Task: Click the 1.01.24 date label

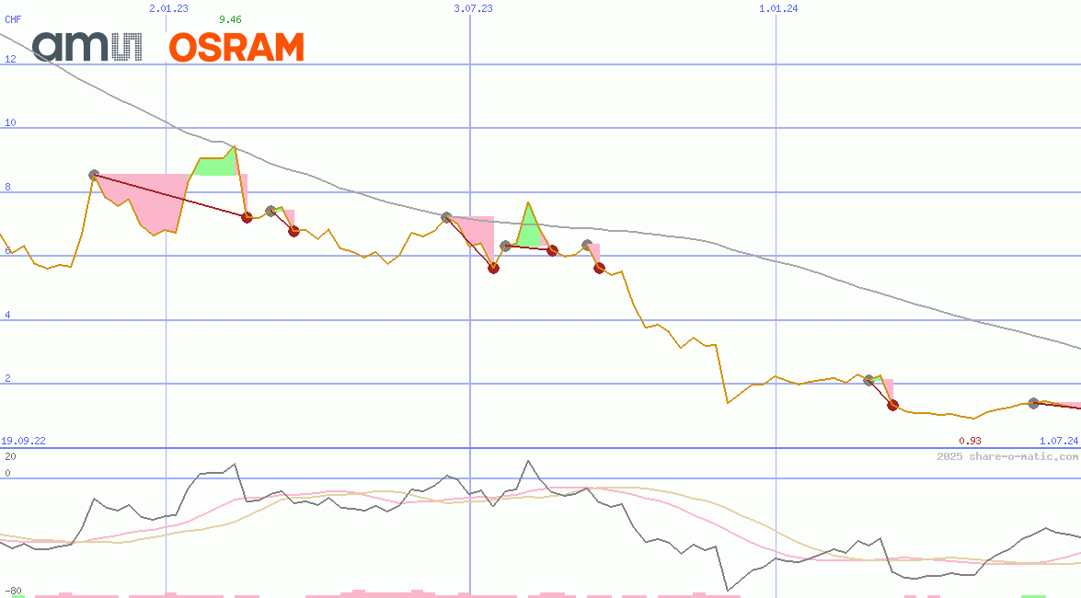Action: point(778,8)
